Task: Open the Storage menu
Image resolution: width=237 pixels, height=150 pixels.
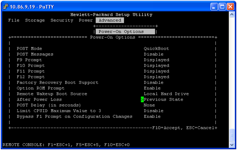Action: pyautogui.click(x=35, y=20)
